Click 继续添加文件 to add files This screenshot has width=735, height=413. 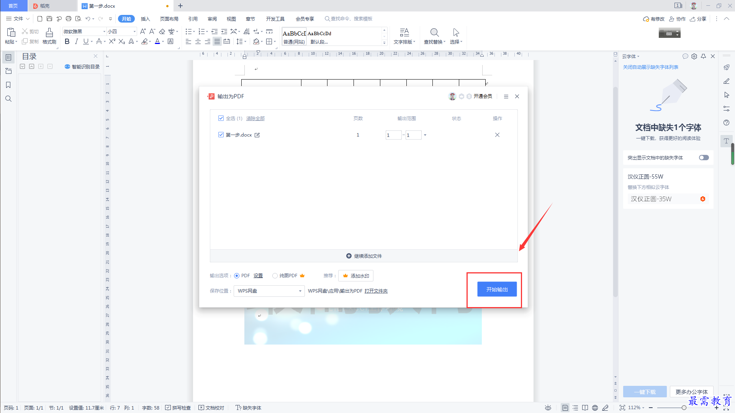(x=364, y=256)
